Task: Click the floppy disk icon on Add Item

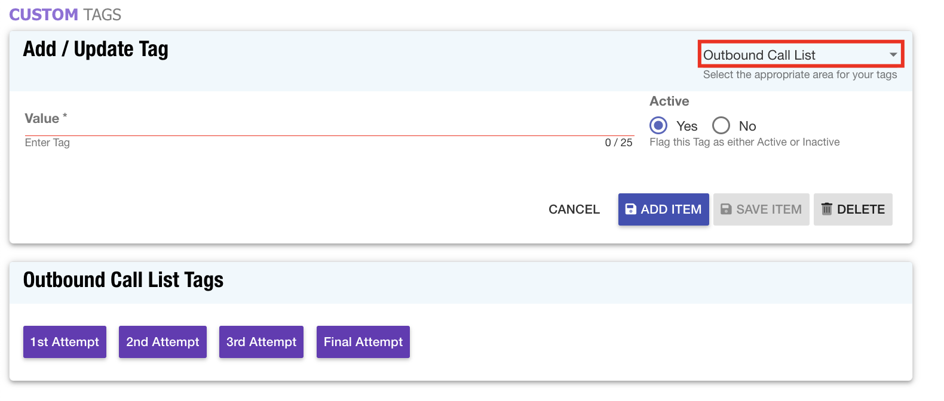Action: (630, 209)
